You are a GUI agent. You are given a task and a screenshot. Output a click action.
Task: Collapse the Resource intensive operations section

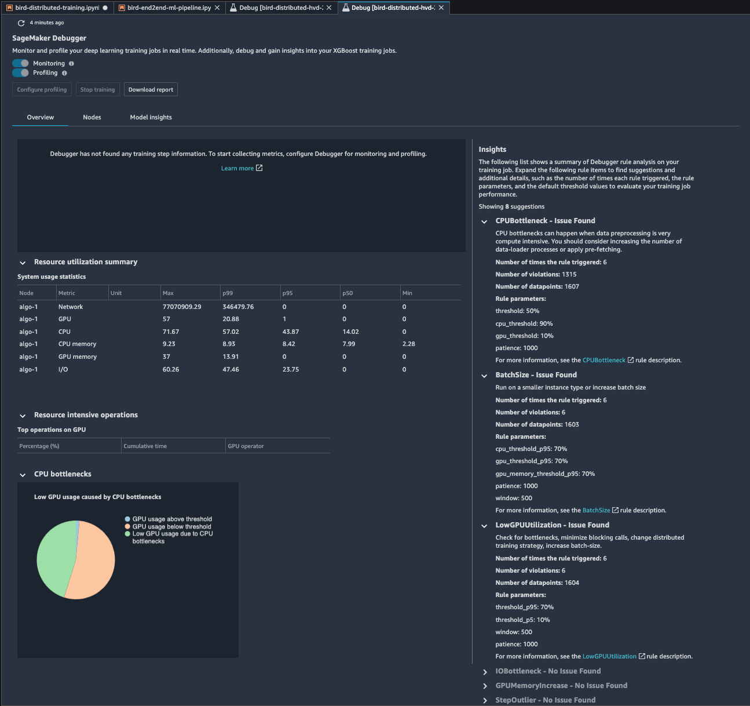23,416
